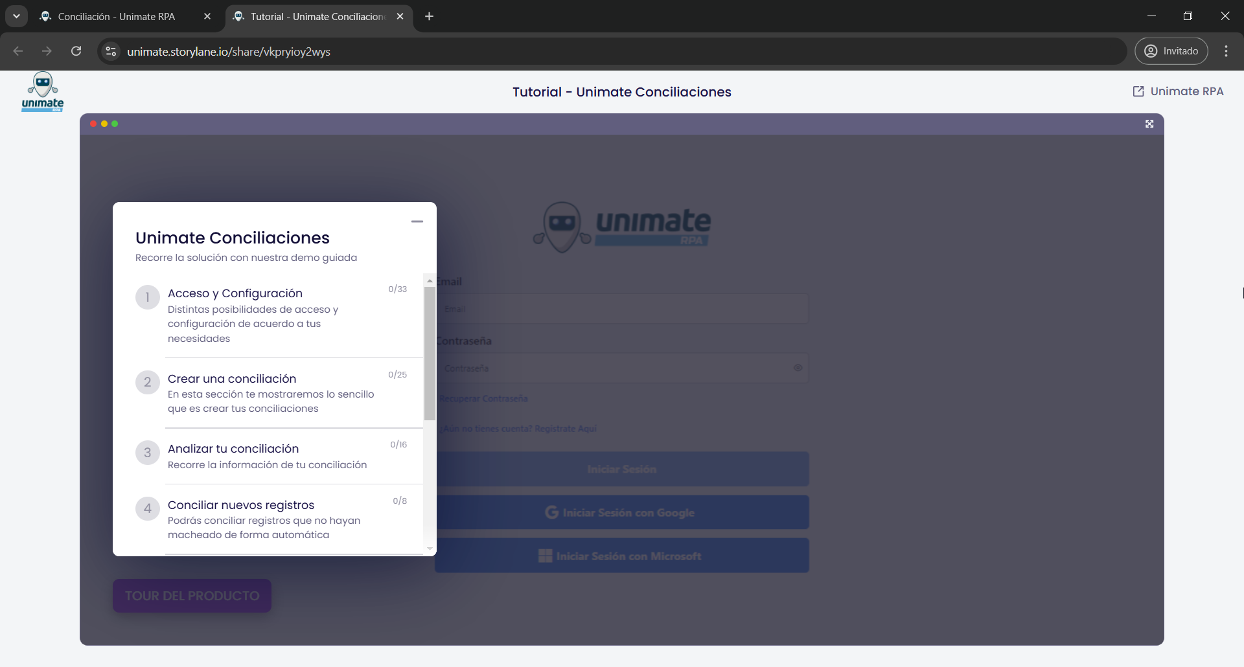Click the green dot in demo window bar
Image resolution: width=1244 pixels, height=667 pixels.
pyautogui.click(x=115, y=124)
